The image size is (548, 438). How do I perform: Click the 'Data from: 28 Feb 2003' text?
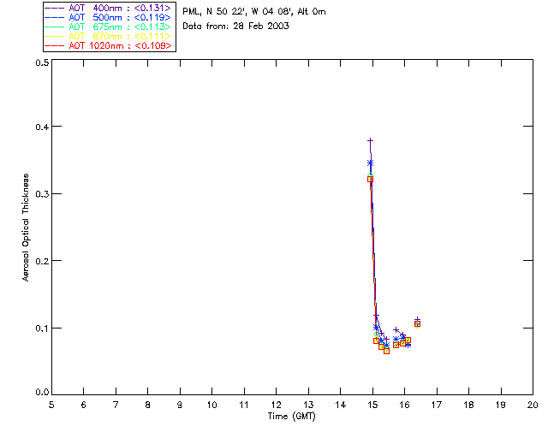click(x=235, y=27)
